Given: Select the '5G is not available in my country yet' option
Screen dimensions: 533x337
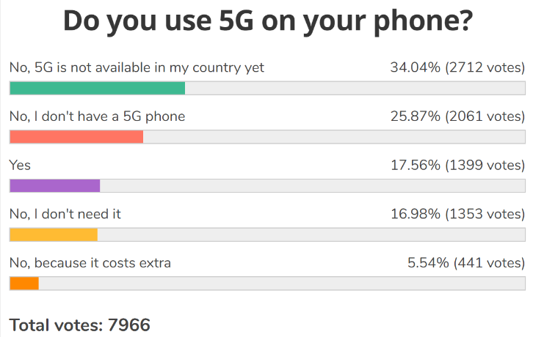Looking at the screenshot, I should click(x=137, y=68).
